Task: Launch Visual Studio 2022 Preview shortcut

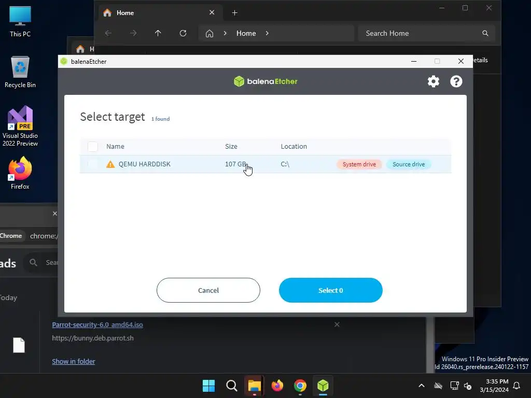Action: click(20, 126)
